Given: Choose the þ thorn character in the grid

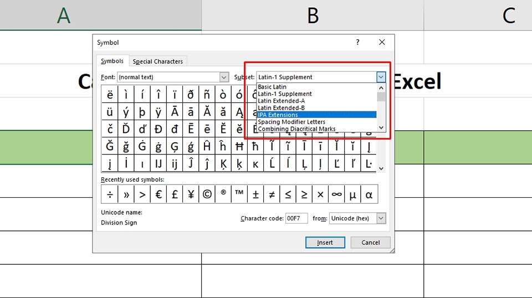Looking at the screenshot, I should click(142, 111).
